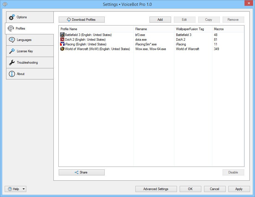Screen dimensions: 255x197
Task: Click the Apply button
Action: click(x=239, y=189)
